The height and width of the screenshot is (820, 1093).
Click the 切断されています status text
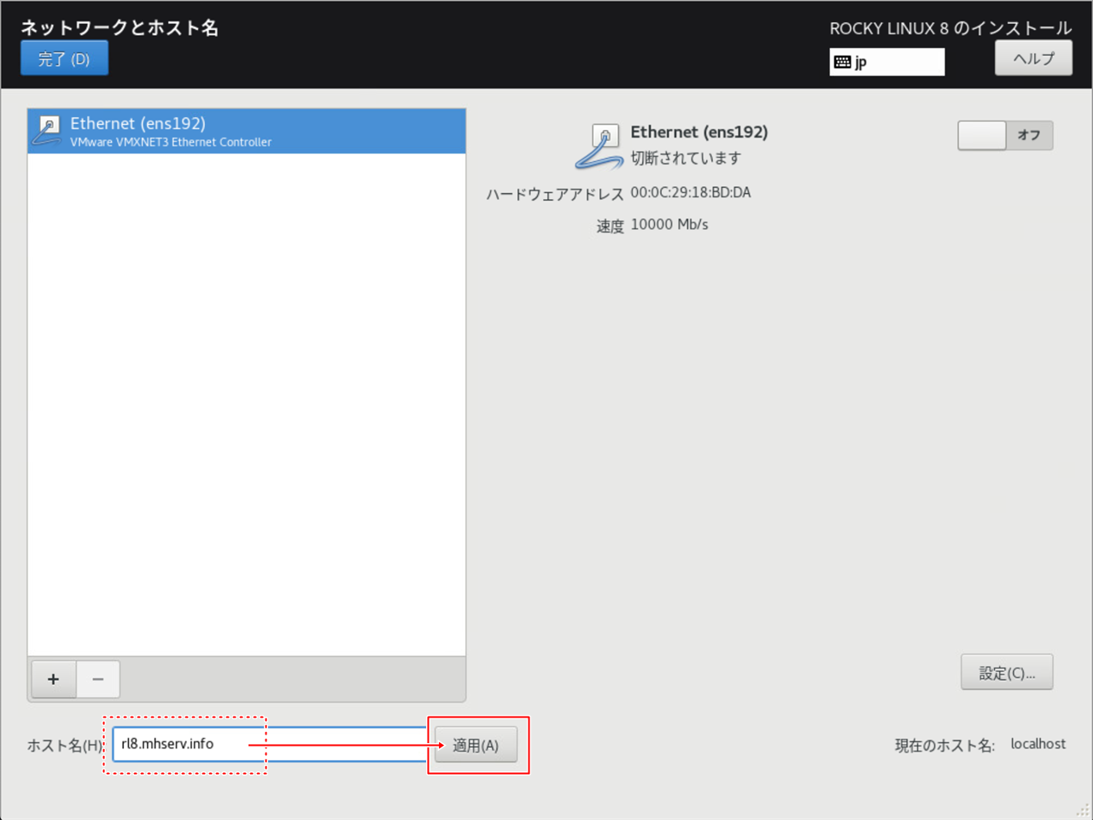[685, 158]
